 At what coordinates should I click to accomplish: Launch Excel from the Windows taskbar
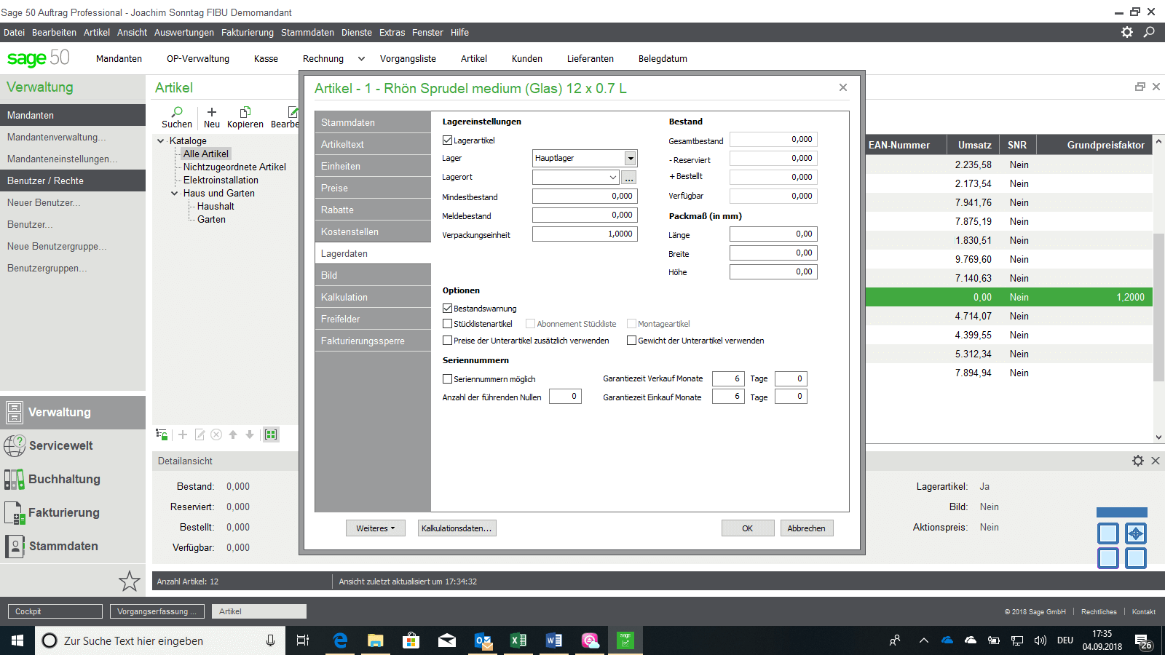tap(518, 640)
